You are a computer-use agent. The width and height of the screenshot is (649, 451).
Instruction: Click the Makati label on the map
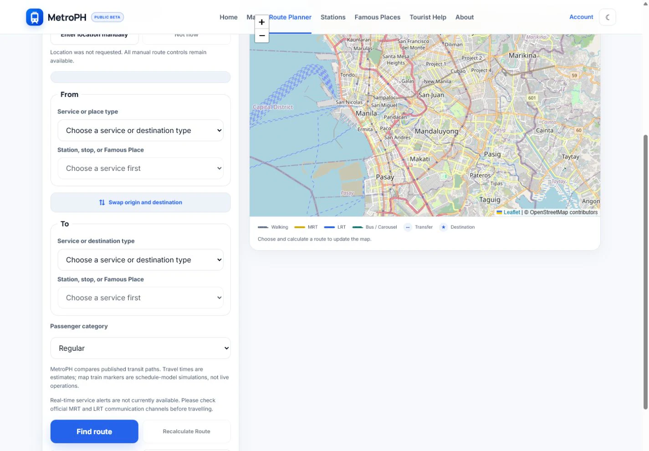pyautogui.click(x=419, y=159)
